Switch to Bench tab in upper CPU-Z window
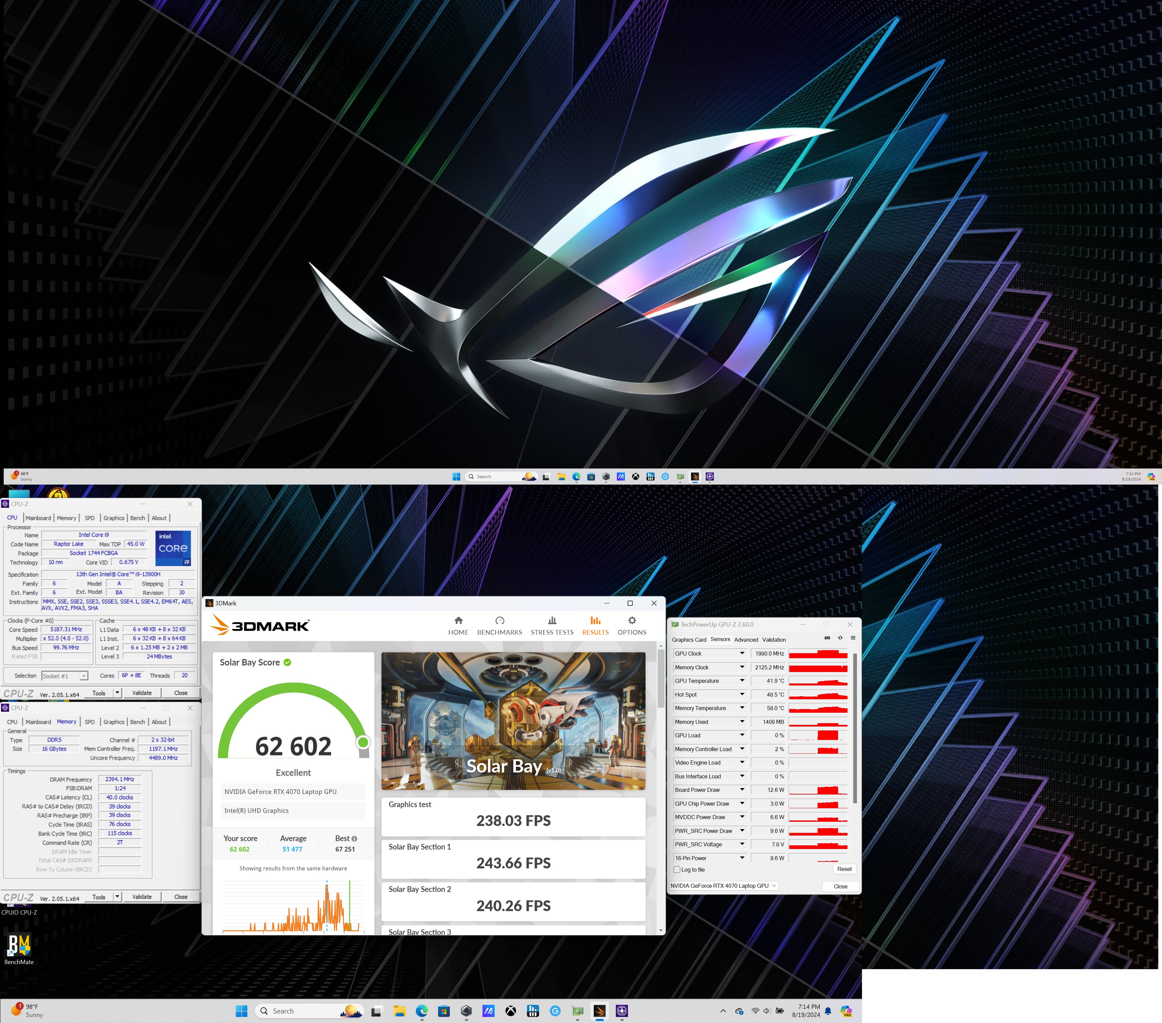This screenshot has height=1023, width=1162. [x=138, y=518]
